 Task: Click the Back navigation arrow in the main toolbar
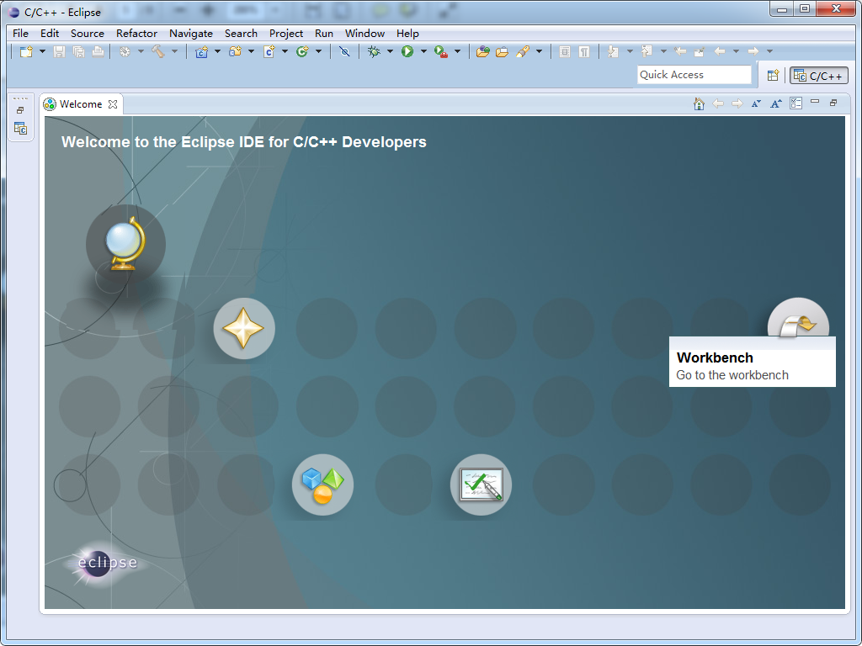click(x=720, y=51)
